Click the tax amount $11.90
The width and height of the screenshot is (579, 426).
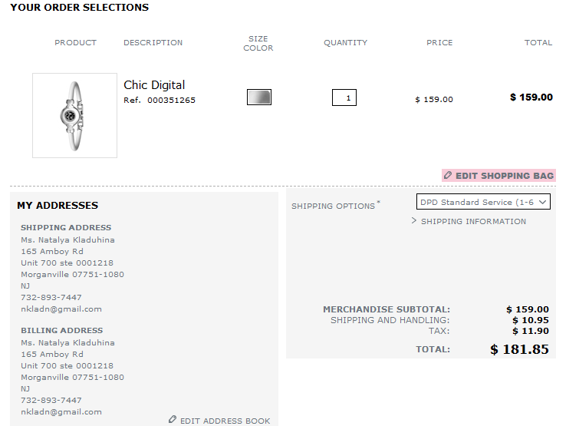[530, 331]
